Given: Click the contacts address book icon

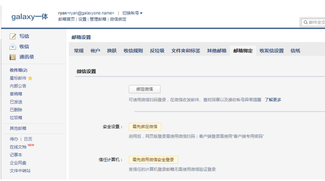Looking at the screenshot, I should 13,57.
